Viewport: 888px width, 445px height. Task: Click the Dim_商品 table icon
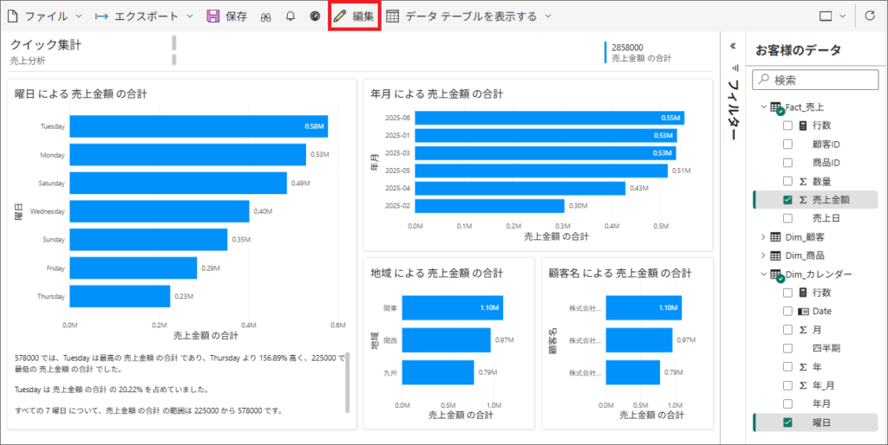point(776,255)
